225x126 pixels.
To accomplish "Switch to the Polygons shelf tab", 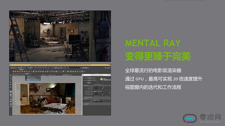I will [x=21, y=69].
